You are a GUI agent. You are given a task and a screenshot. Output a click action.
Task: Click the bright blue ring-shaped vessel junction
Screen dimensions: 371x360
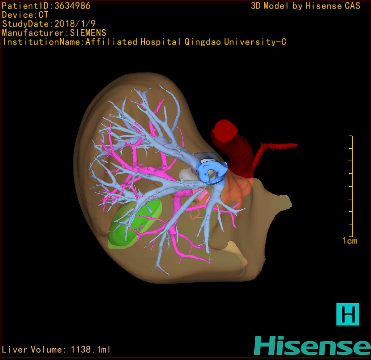pyautogui.click(x=211, y=171)
